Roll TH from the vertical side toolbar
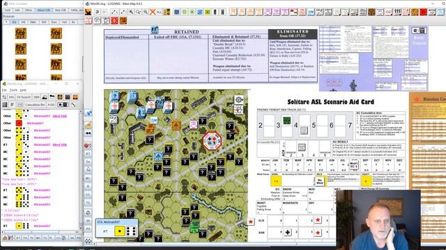The width and height of the screenshot is (446, 250). 89,162
